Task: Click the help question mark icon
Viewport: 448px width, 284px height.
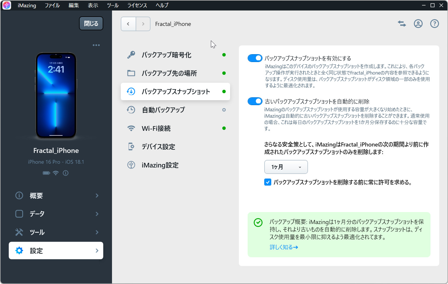Action: click(435, 24)
